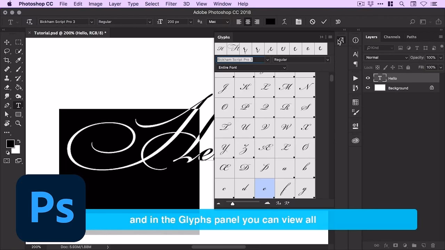
Task: Cancel current edits with the slash button
Action: (312, 22)
